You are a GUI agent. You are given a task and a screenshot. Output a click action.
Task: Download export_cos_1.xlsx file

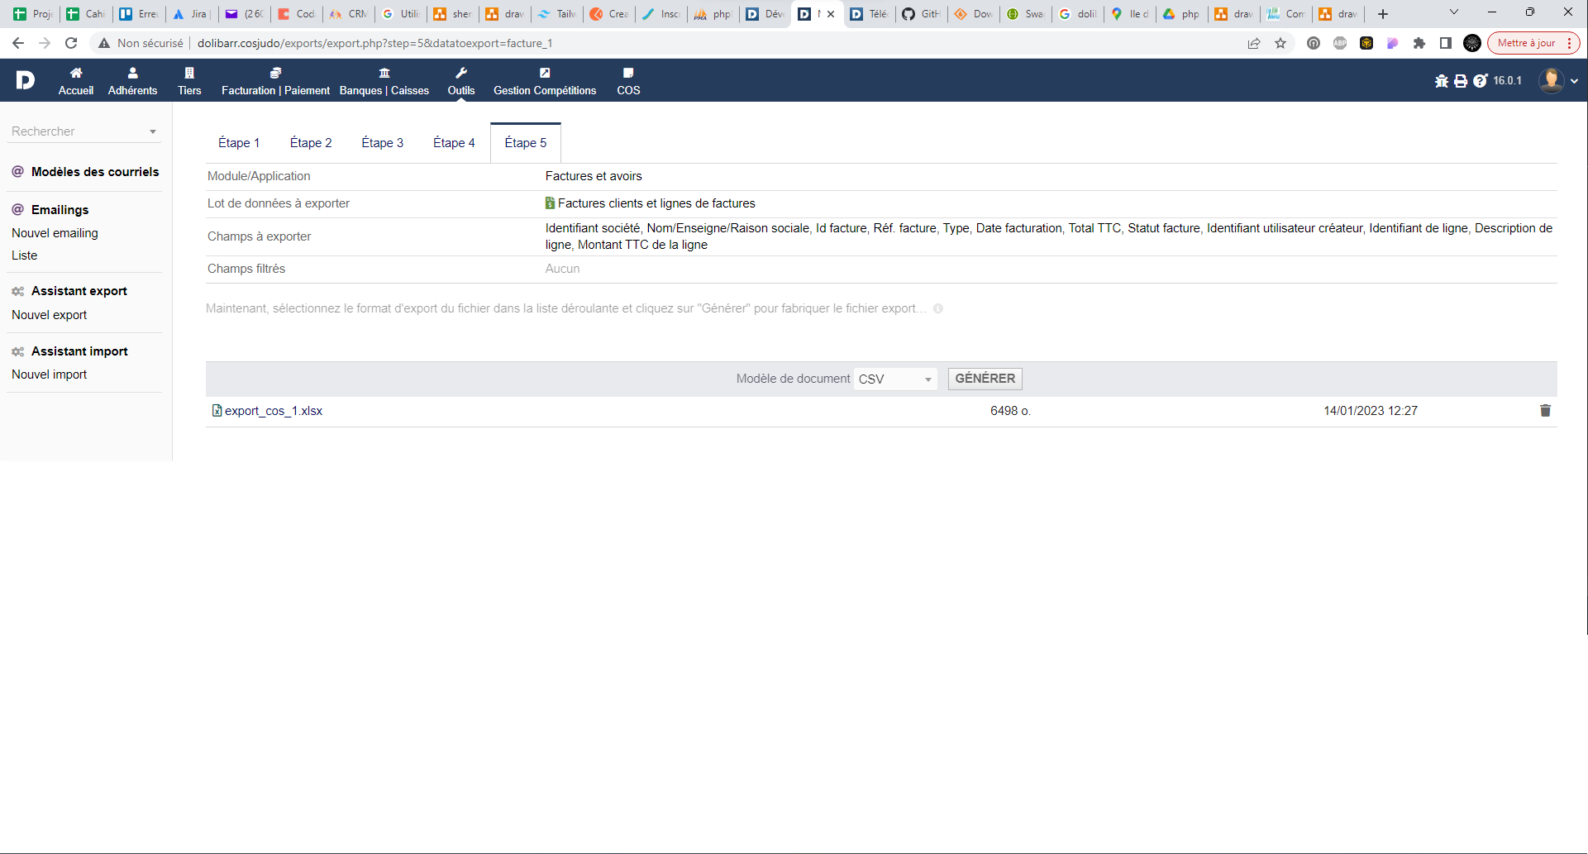tap(274, 411)
